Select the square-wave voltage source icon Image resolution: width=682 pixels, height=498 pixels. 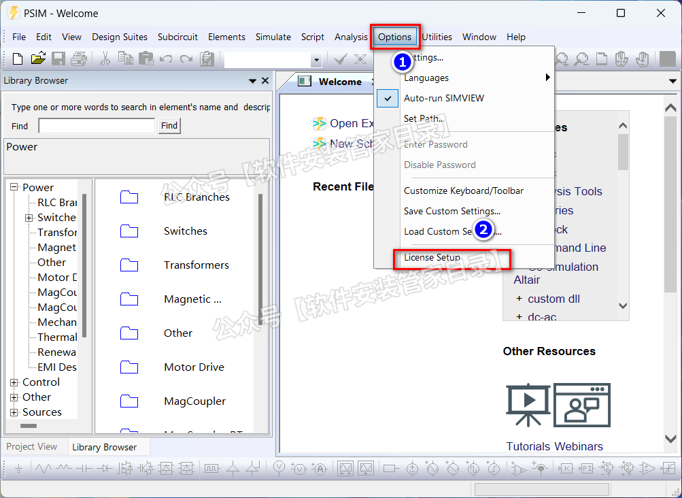coord(473,469)
